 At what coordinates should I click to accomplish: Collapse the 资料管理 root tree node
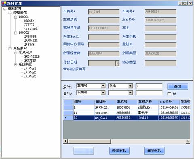(x=5, y=9)
